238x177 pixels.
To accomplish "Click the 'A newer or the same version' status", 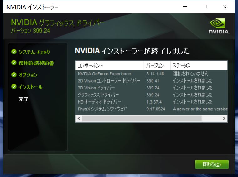I will tap(200, 109).
